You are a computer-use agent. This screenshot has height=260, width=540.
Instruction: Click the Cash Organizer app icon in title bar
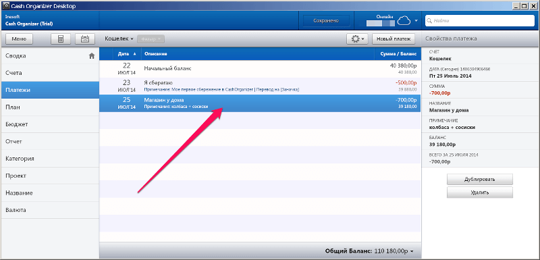click(x=6, y=6)
